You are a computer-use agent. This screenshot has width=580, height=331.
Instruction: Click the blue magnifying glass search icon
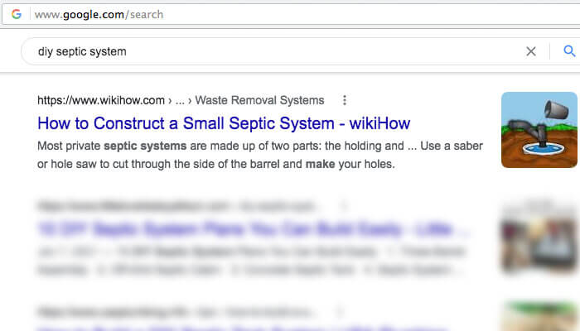point(569,51)
